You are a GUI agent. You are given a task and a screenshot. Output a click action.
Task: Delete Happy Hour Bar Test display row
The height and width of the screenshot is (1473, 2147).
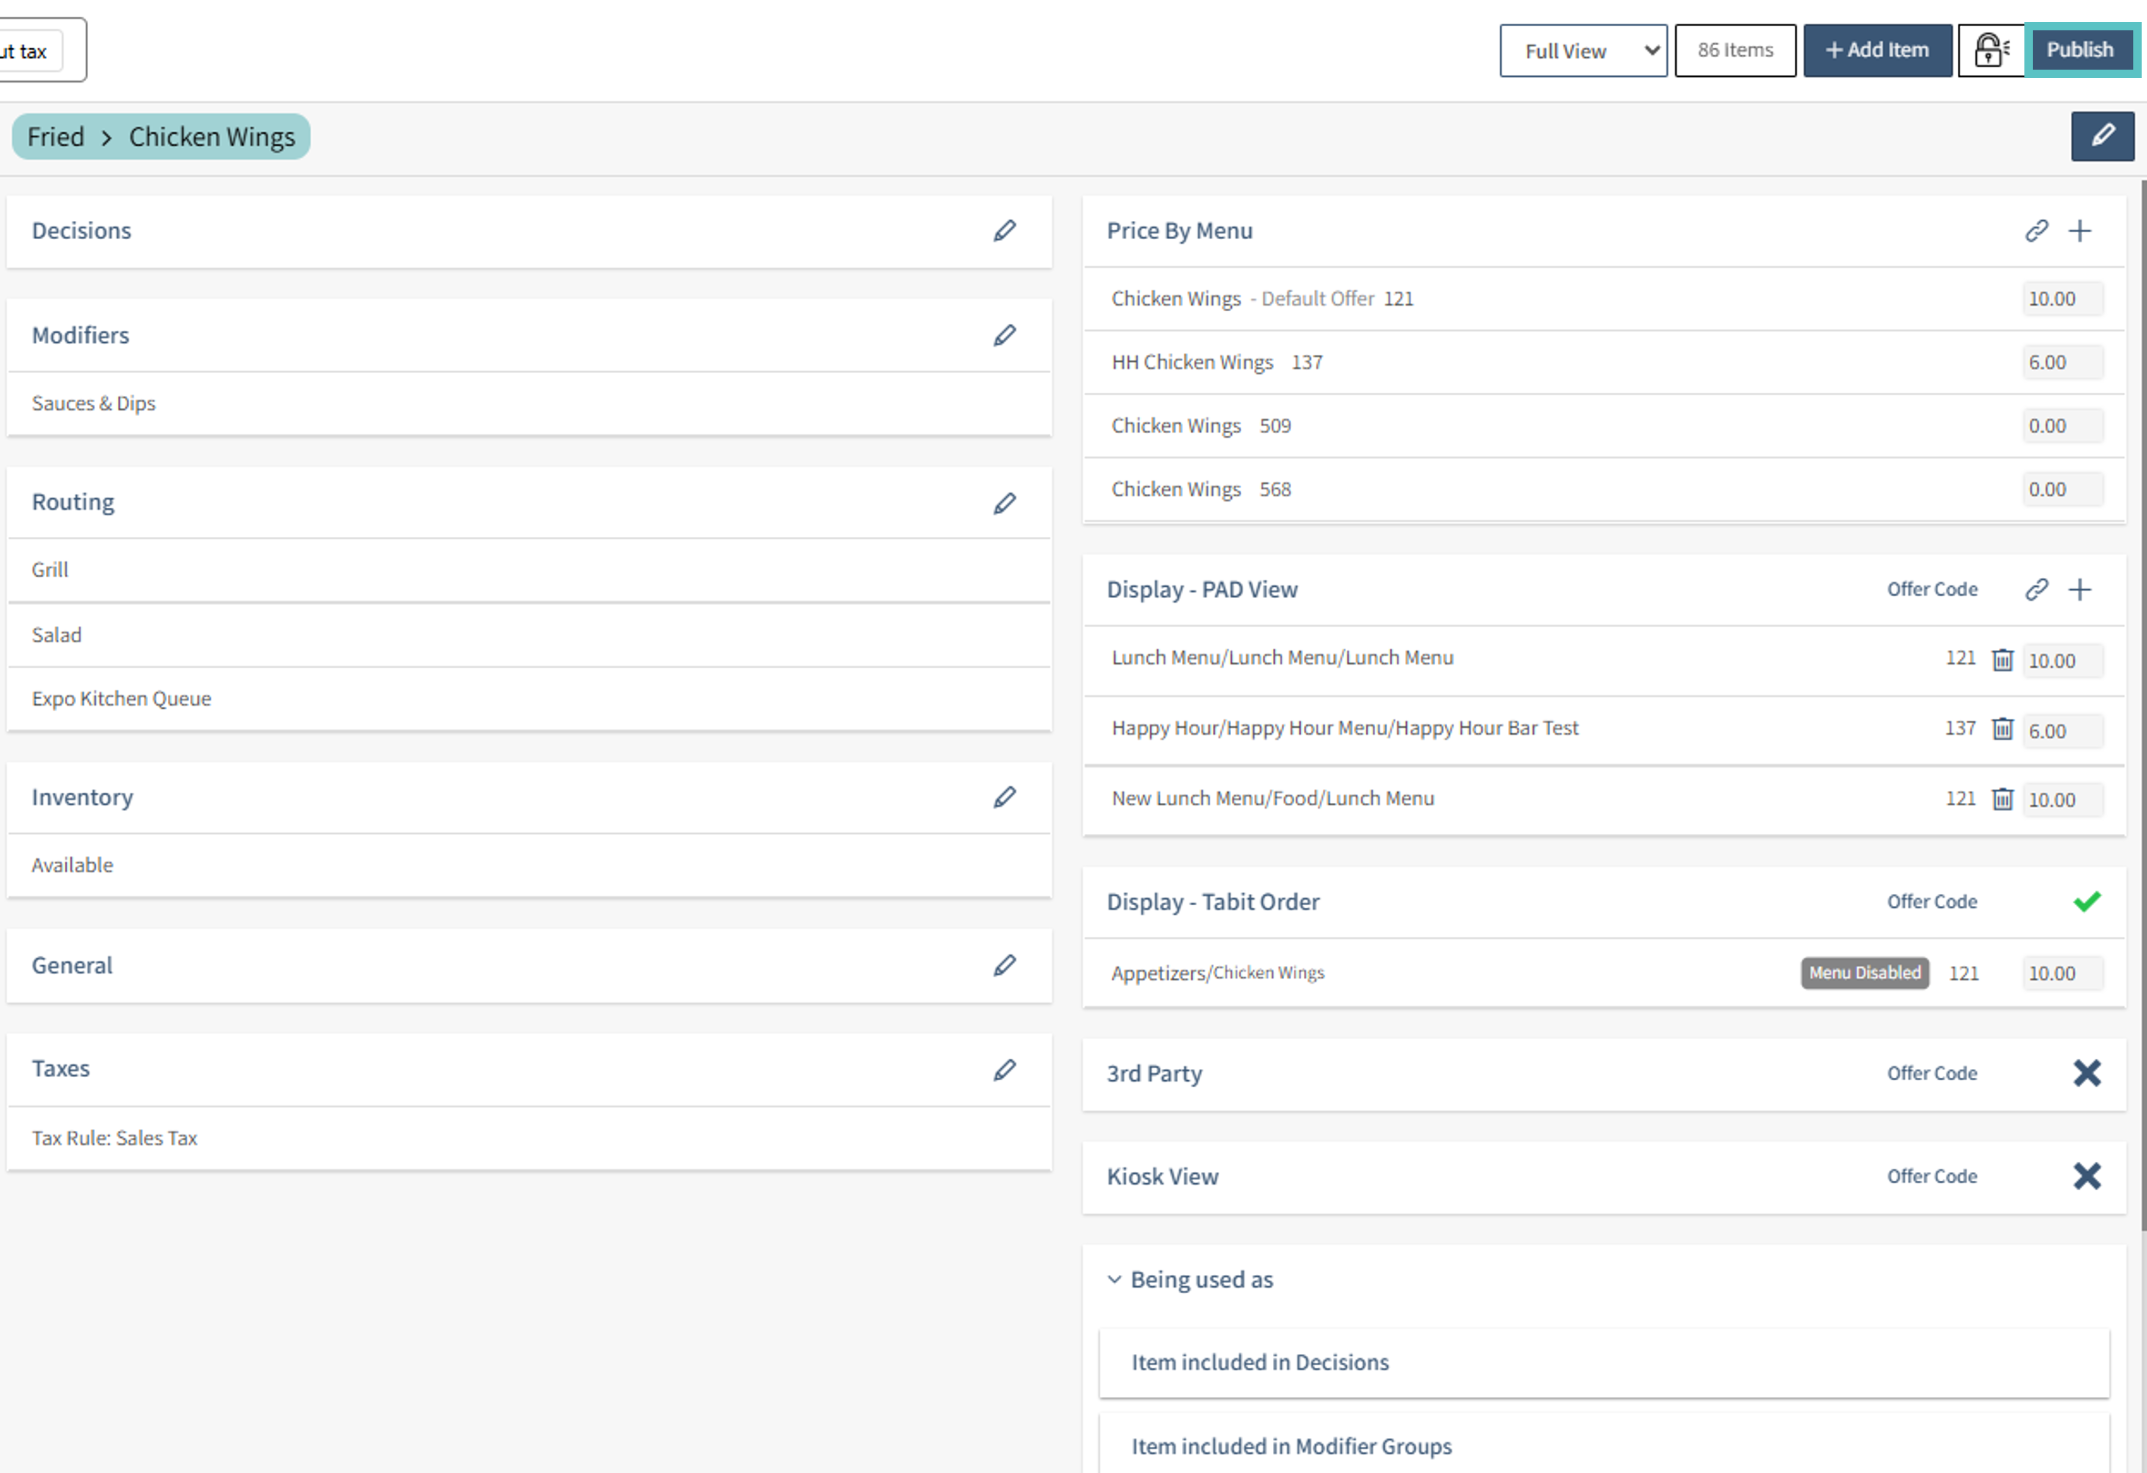click(2002, 728)
